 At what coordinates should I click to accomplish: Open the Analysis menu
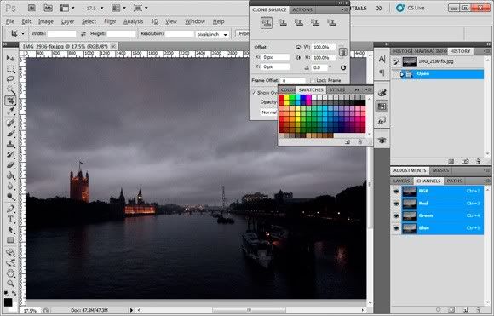coord(133,21)
